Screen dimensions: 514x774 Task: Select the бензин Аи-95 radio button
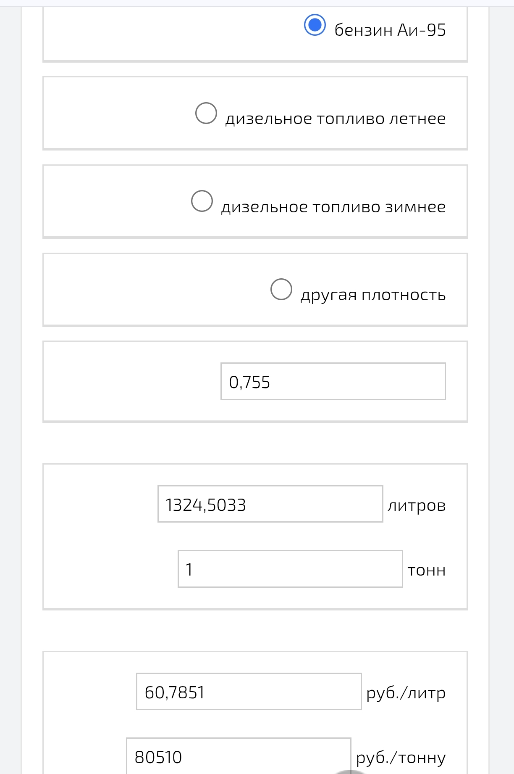[315, 25]
